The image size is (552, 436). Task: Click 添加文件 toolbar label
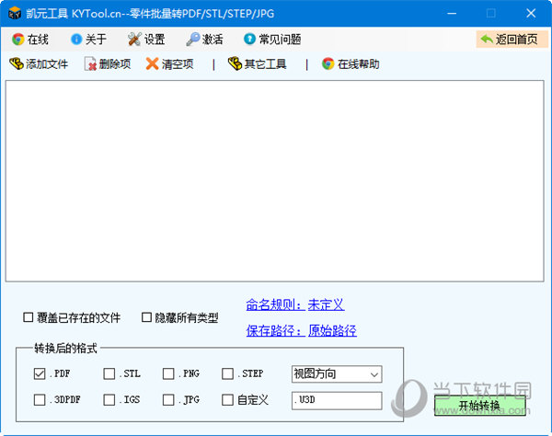point(47,64)
